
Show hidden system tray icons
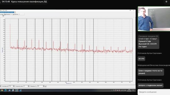(x=112, y=90)
